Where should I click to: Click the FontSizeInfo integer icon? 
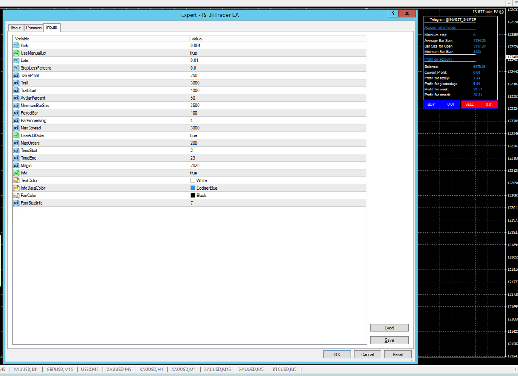(16, 203)
